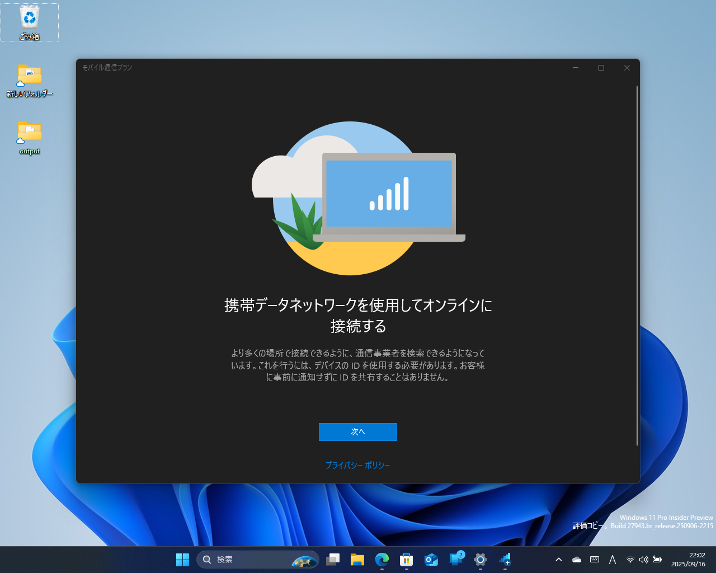This screenshot has width=716, height=573.
Task: Open File Explorer from the taskbar
Action: (x=358, y=560)
